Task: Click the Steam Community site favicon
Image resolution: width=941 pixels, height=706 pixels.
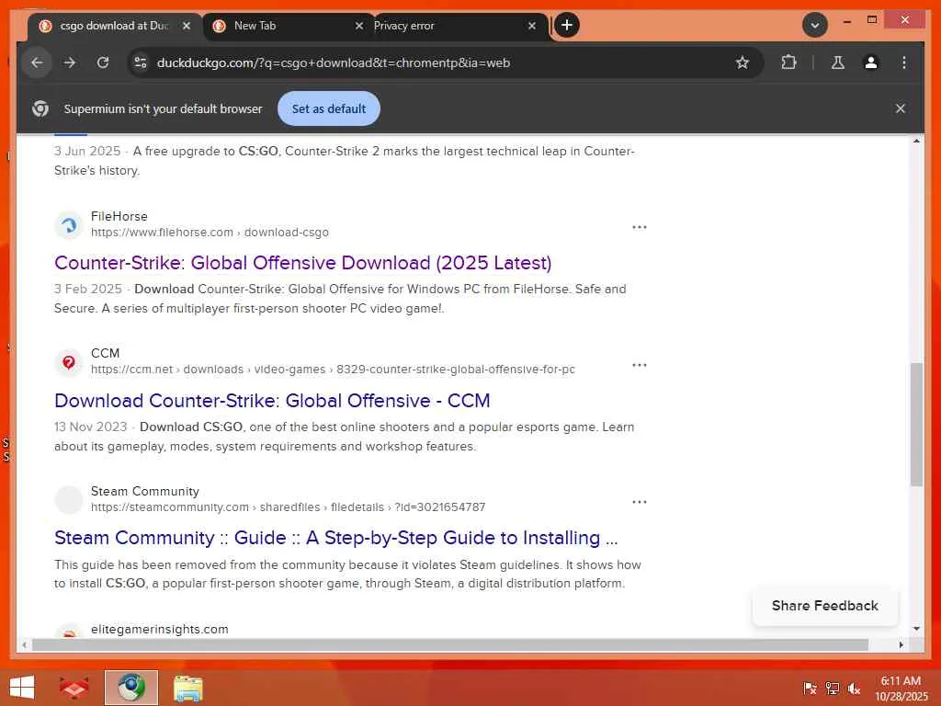Action: point(68,500)
